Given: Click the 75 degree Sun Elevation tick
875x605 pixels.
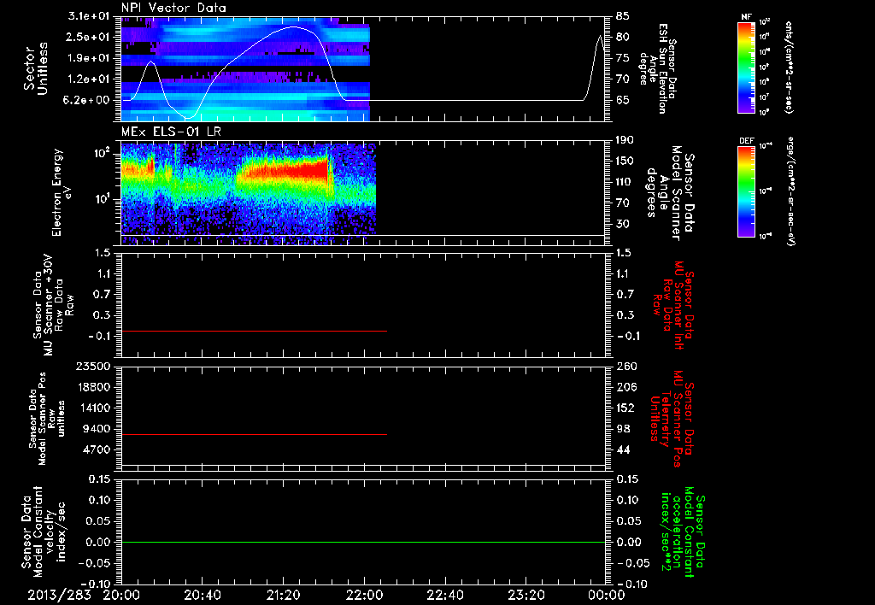Looking at the screenshot, I should point(623,58).
